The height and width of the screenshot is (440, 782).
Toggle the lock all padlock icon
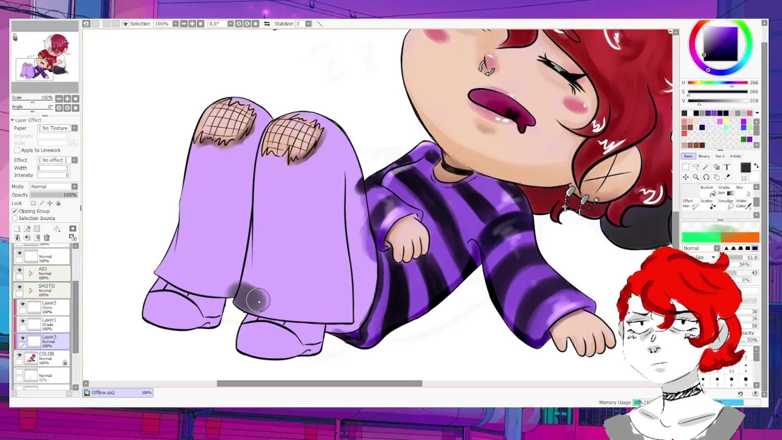pyautogui.click(x=58, y=203)
